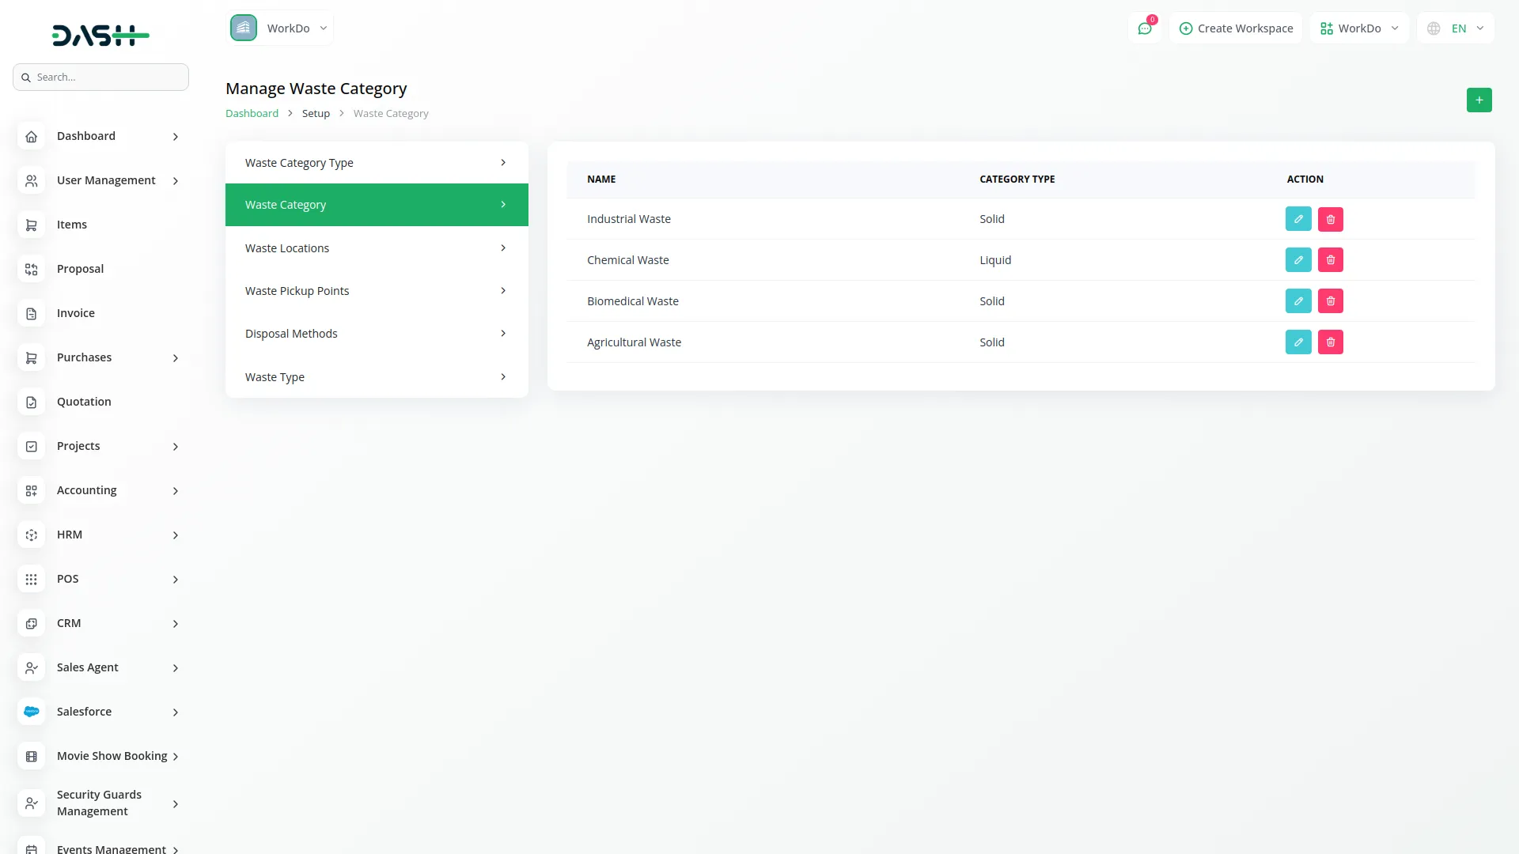Image resolution: width=1519 pixels, height=854 pixels.
Task: Click the sidebar Search field
Action: (x=101, y=77)
